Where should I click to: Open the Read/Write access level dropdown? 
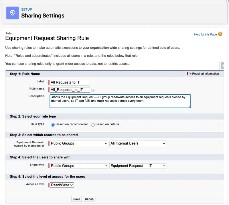click(x=62, y=185)
